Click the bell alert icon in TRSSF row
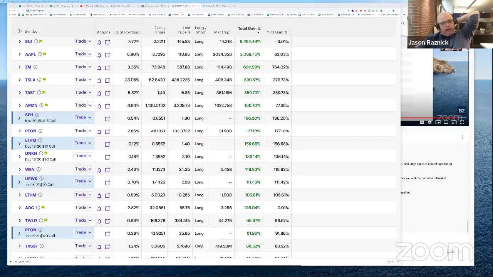The image size is (493, 277). pyautogui.click(x=99, y=246)
